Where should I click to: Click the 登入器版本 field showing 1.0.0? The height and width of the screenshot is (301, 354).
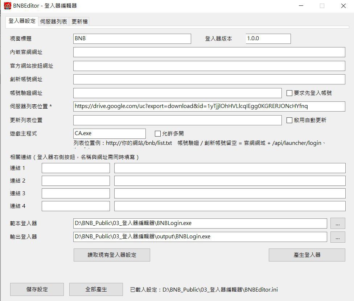(268, 39)
